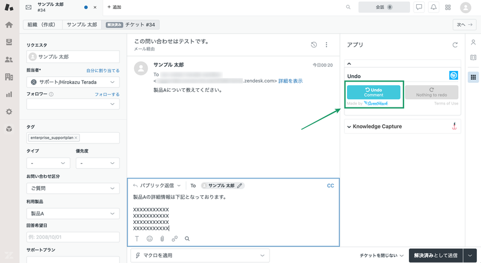Click the 詳細を表示 link
The height and width of the screenshot is (263, 481).
click(x=290, y=81)
